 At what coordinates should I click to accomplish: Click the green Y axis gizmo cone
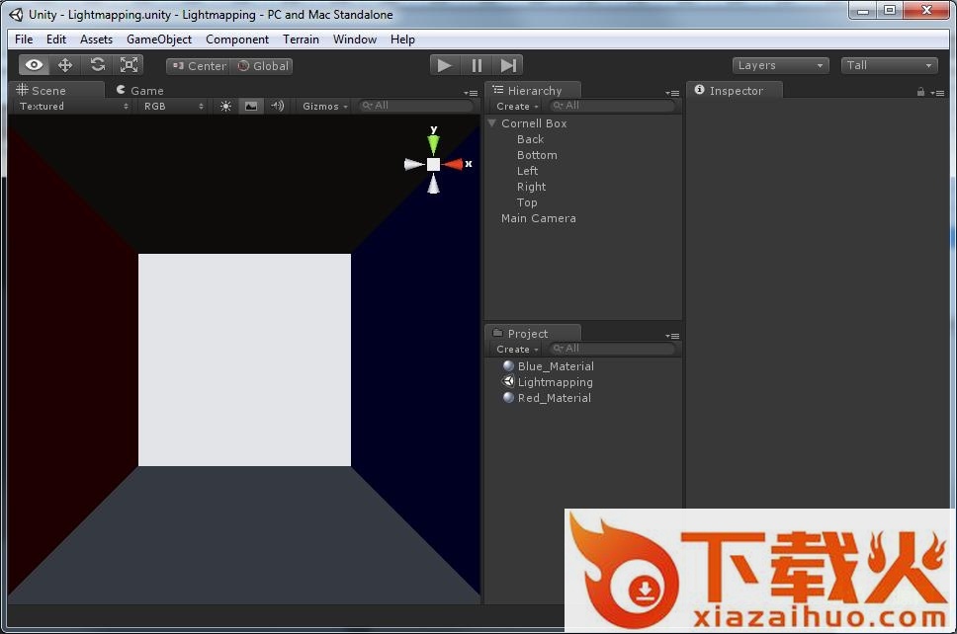[433, 143]
